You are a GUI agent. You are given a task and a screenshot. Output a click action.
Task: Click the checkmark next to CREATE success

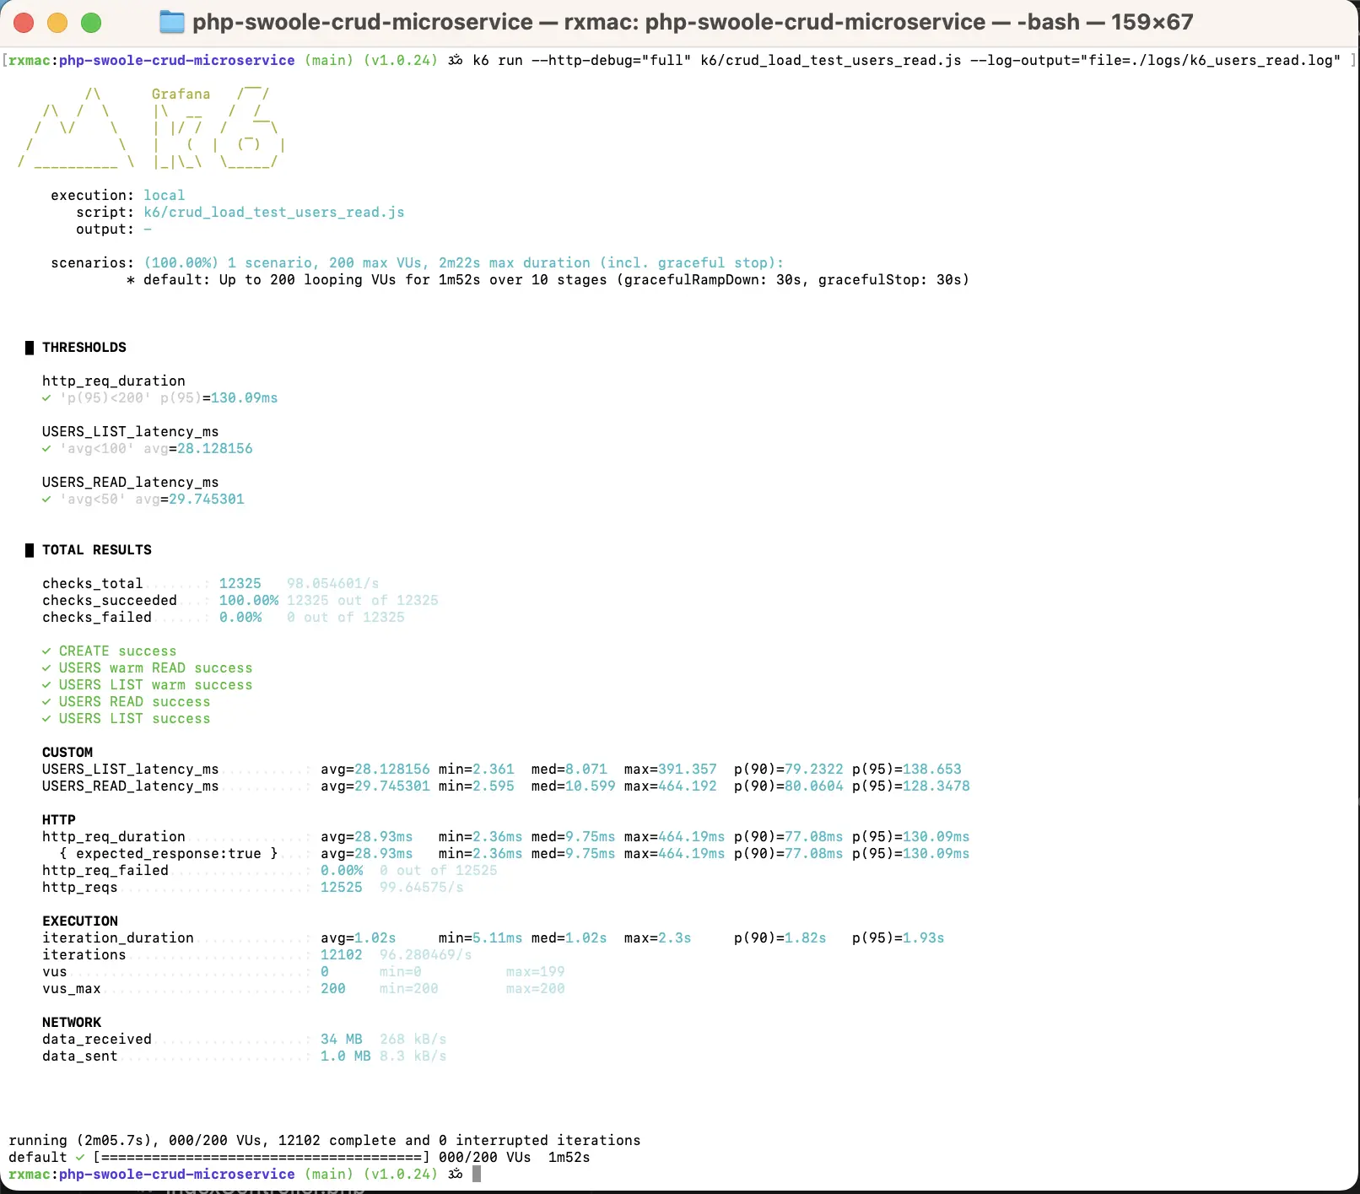46,651
